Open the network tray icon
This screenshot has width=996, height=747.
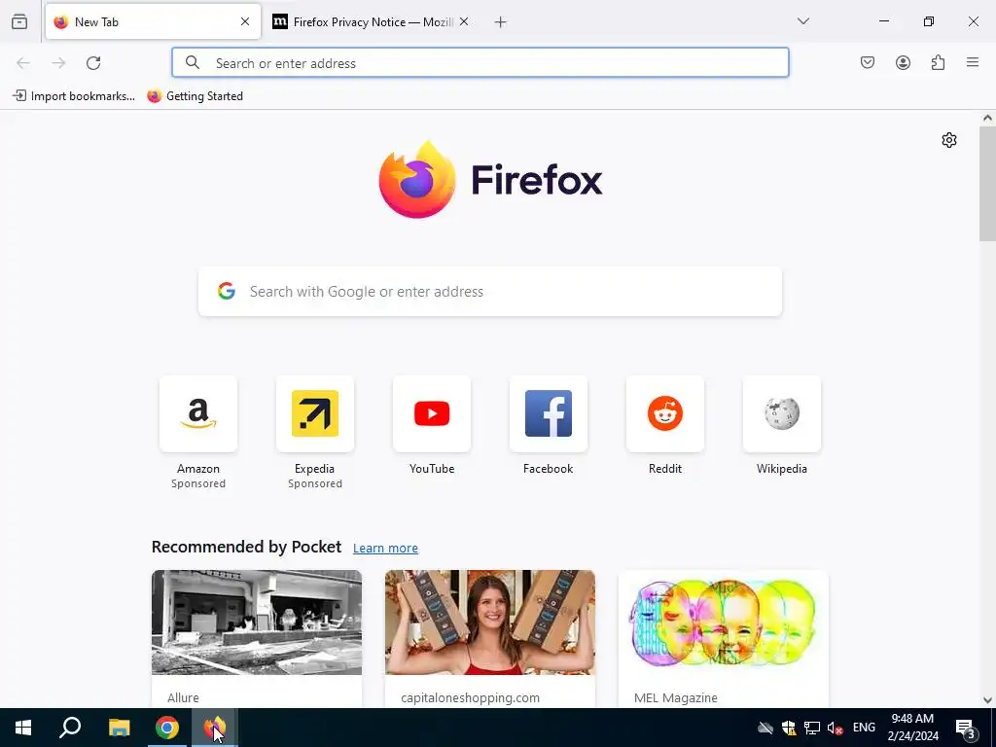point(812,728)
